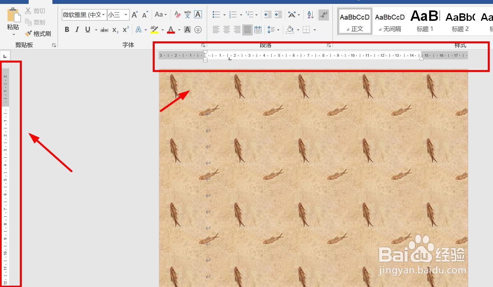493x287 pixels.
Task: Decrease font size with the A down icon
Action: [145, 15]
